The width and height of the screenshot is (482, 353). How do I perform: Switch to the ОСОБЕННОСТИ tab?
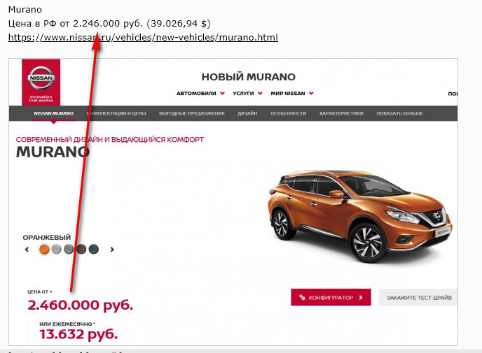(289, 113)
